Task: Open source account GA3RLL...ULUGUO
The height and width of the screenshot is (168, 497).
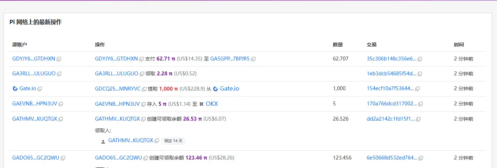Action: 34,74
